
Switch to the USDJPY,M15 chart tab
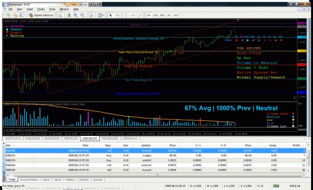(13, 138)
